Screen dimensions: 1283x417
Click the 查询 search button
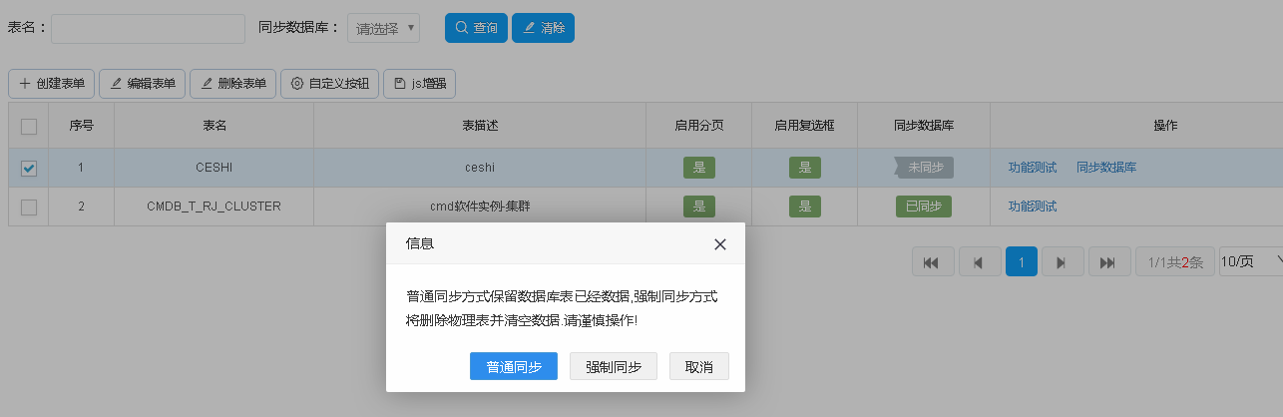(x=476, y=28)
